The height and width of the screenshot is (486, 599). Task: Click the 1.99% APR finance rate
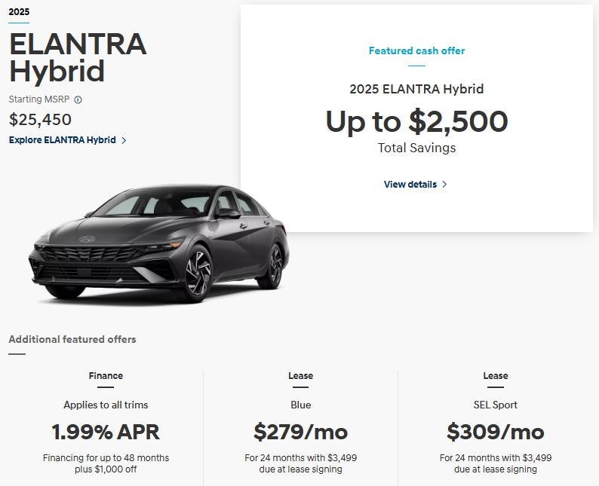click(x=106, y=433)
